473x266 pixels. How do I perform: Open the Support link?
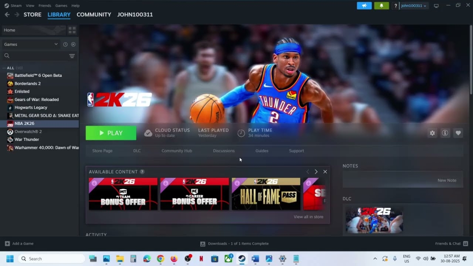pyautogui.click(x=296, y=151)
